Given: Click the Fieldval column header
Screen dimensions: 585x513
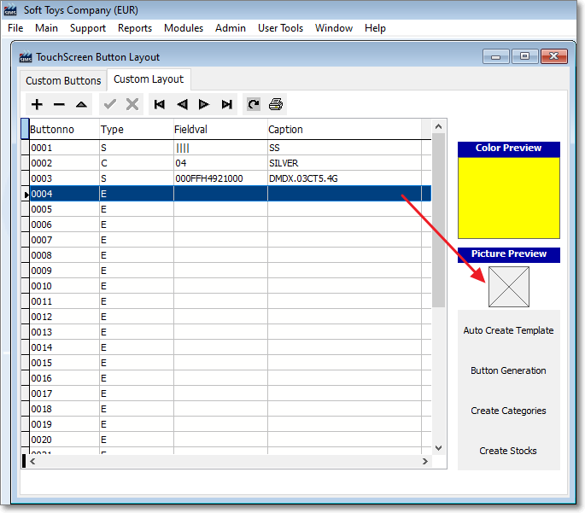Looking at the screenshot, I should click(x=220, y=130).
